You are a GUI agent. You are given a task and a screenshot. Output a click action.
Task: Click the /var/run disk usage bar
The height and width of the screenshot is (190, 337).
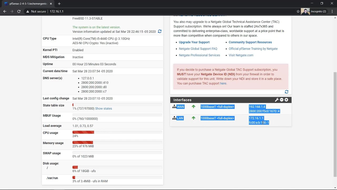pos(117,177)
